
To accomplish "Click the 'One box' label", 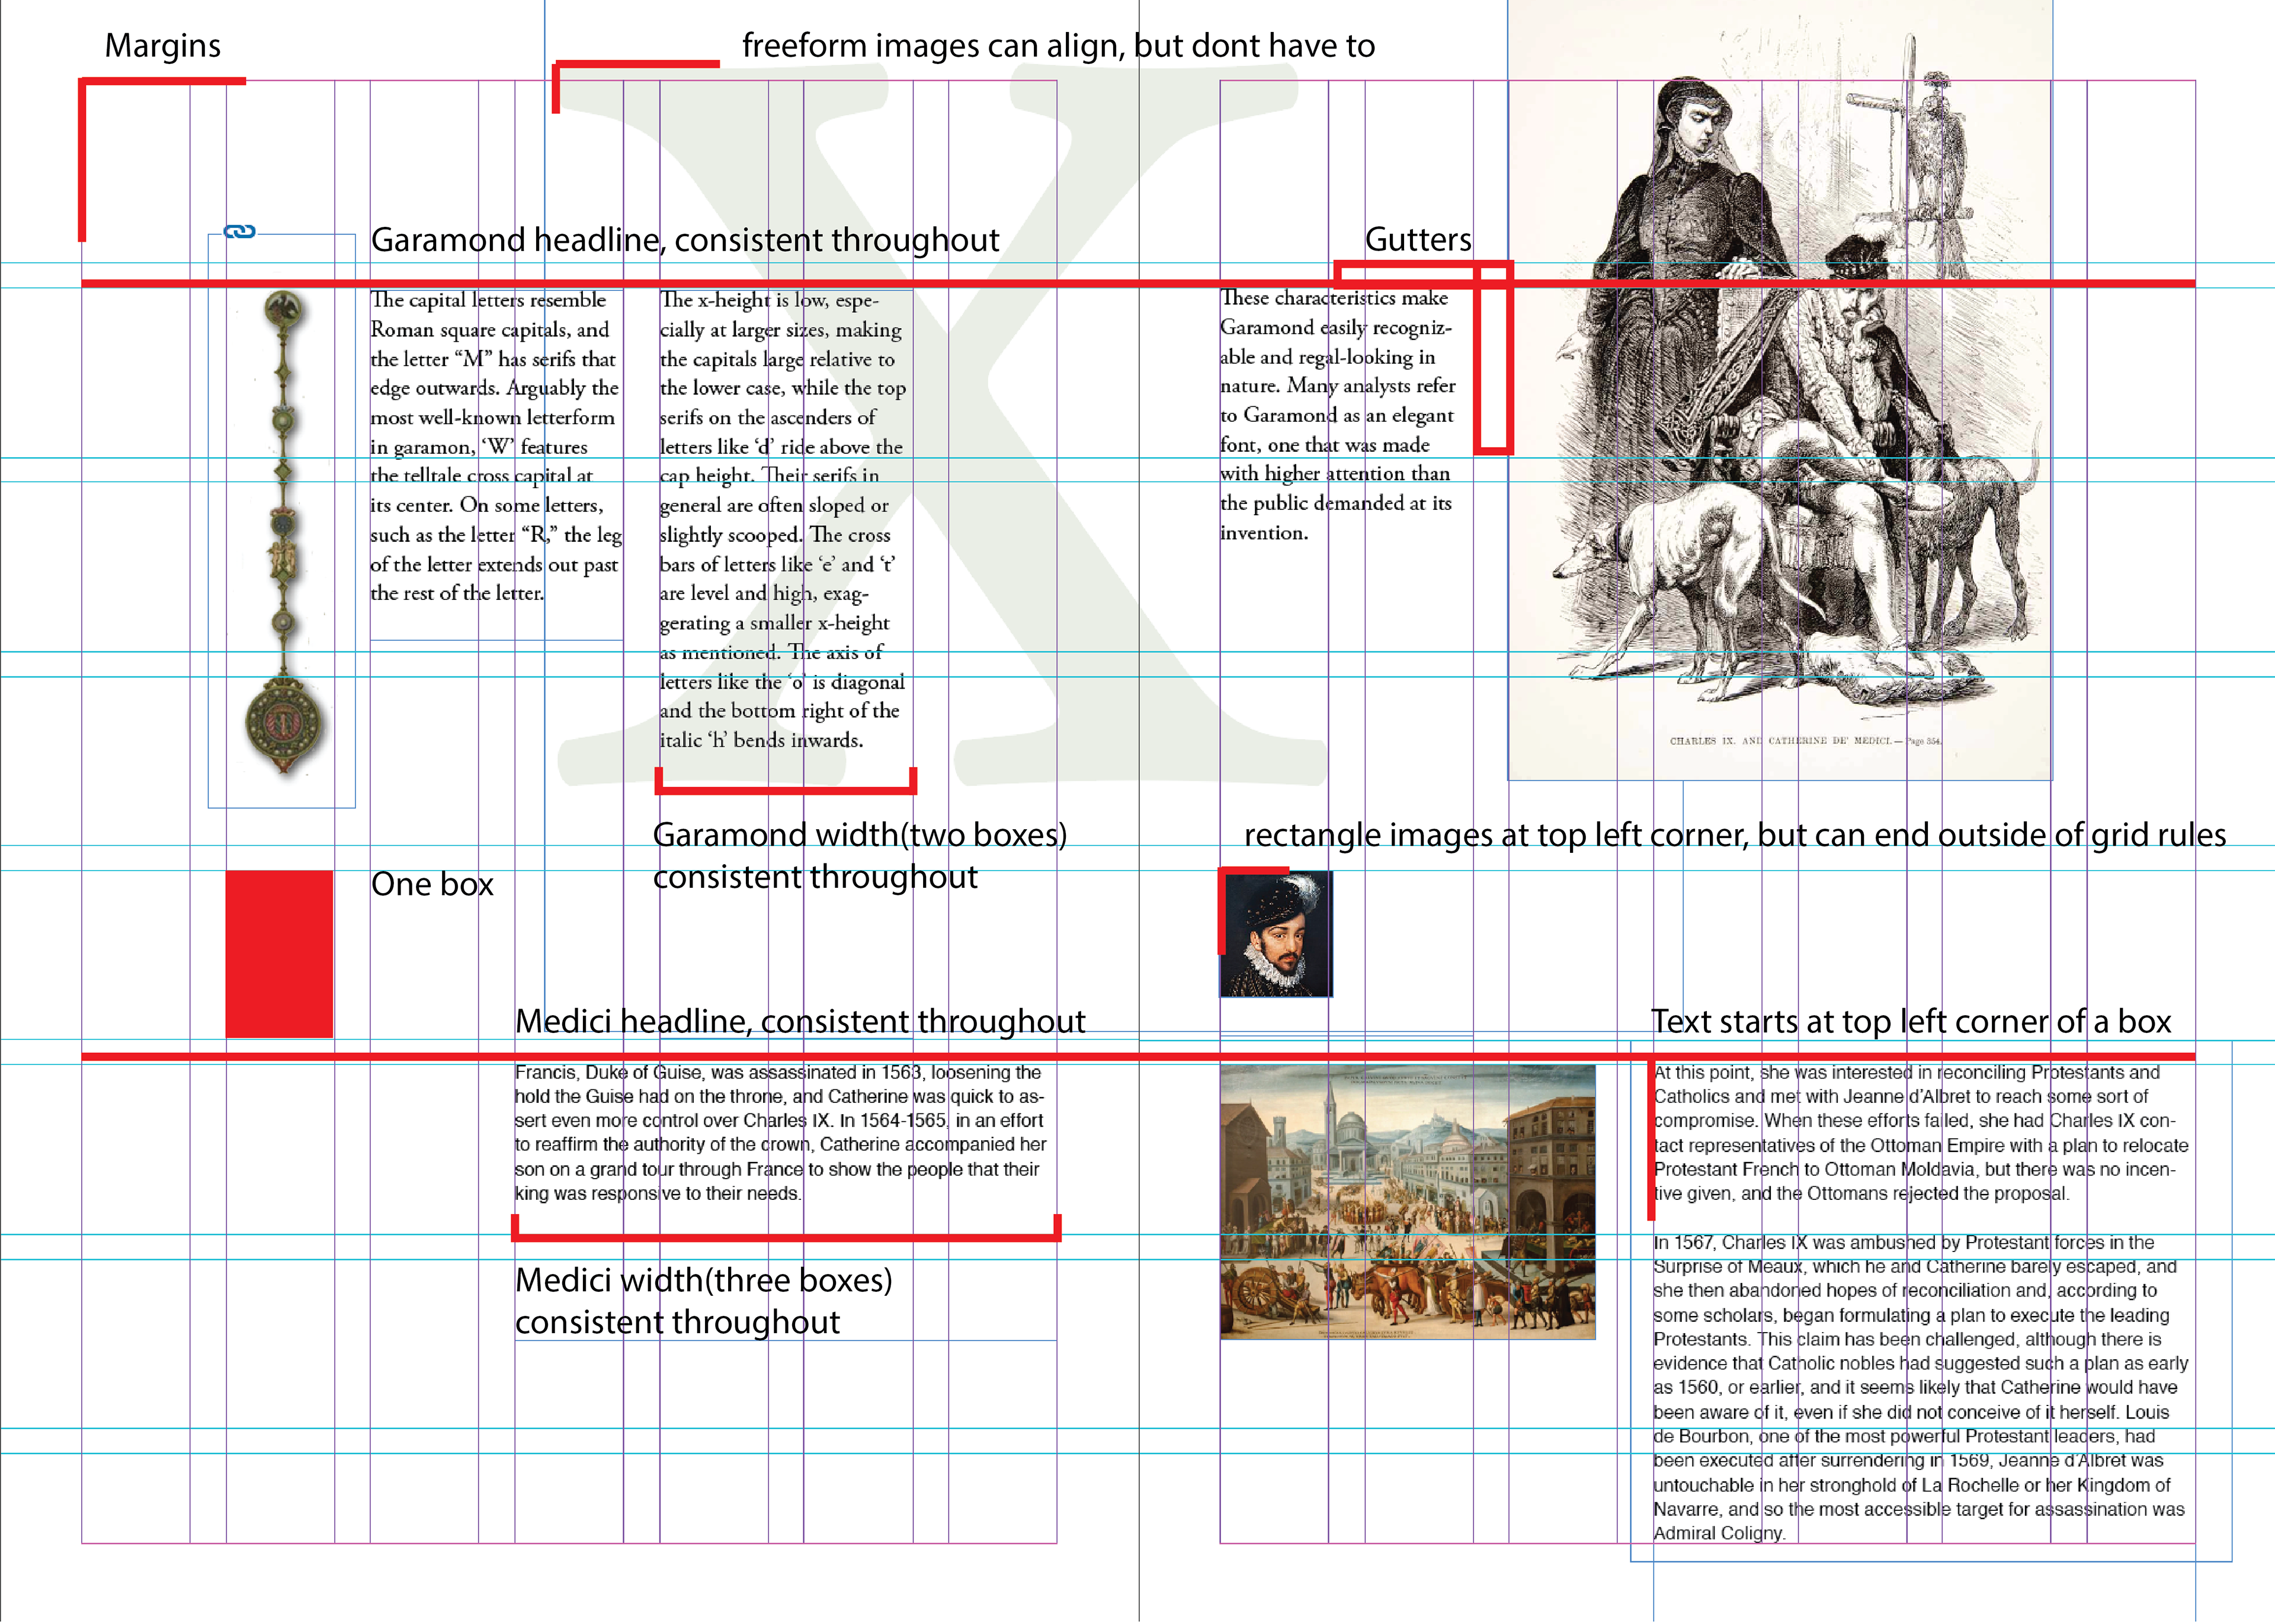I will (432, 884).
